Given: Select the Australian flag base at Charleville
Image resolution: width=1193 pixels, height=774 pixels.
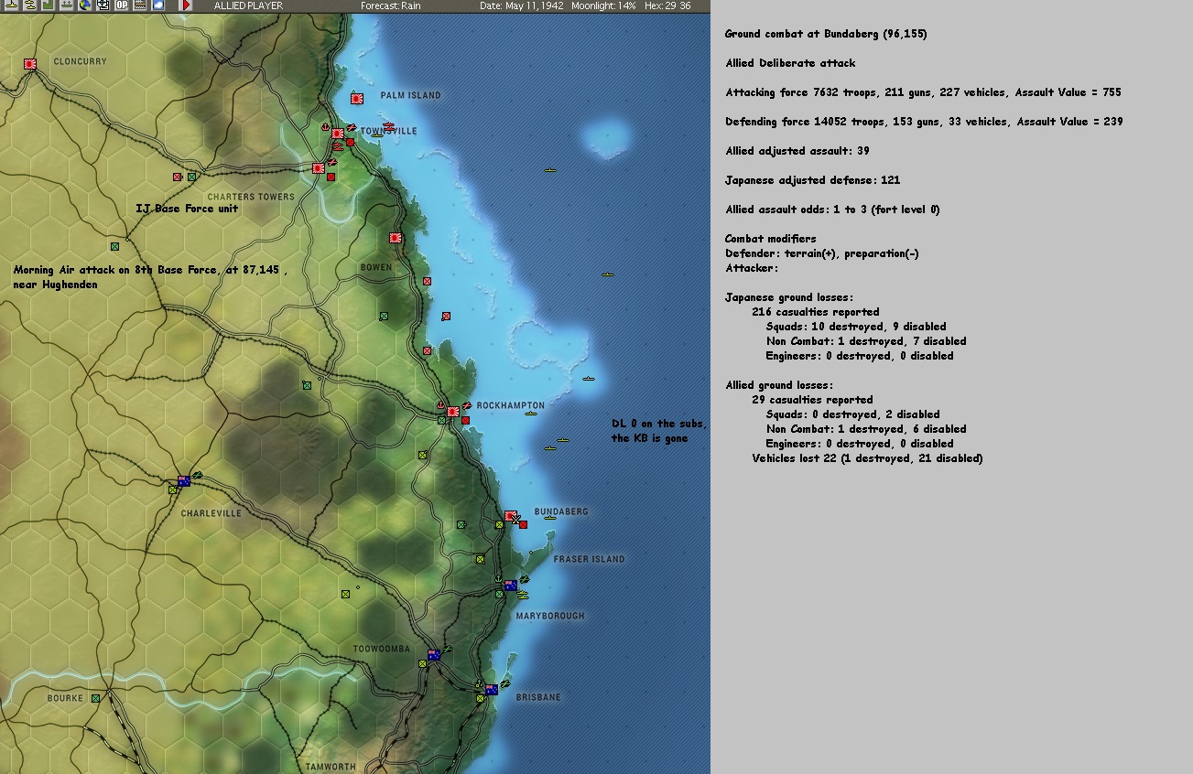Looking at the screenshot, I should point(184,481).
